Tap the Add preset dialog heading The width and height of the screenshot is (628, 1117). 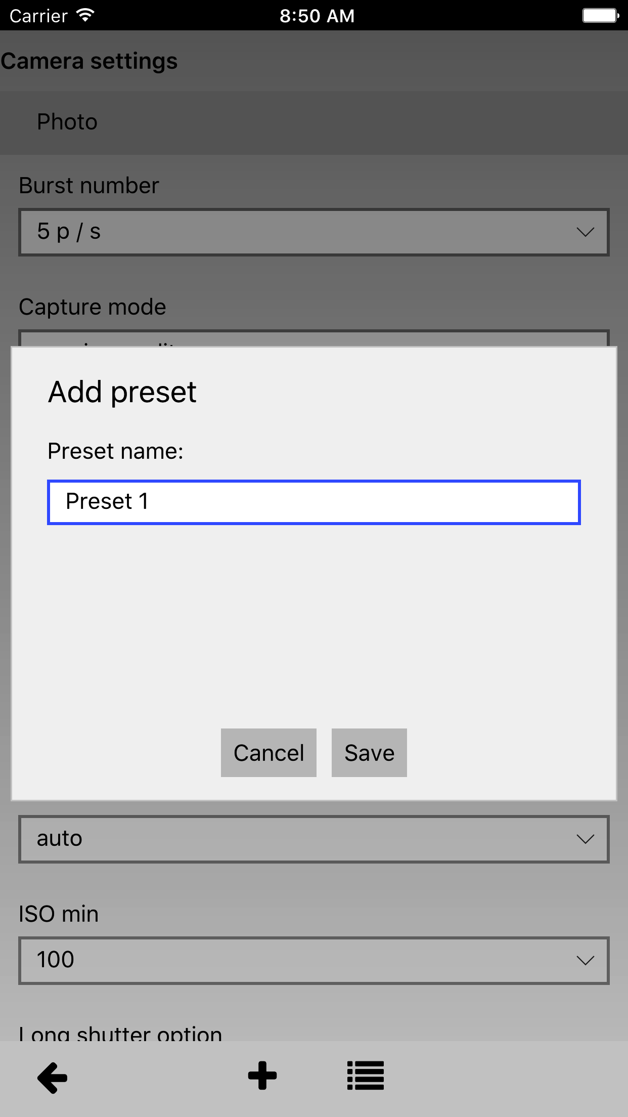(122, 392)
